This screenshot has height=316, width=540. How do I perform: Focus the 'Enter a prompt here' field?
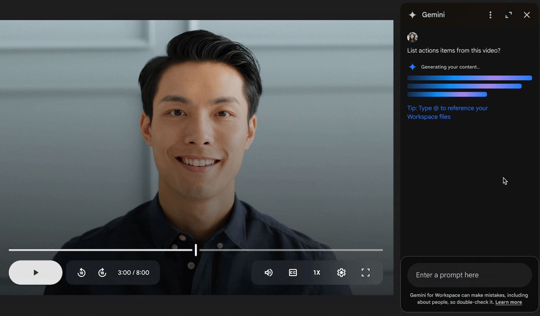point(469,275)
